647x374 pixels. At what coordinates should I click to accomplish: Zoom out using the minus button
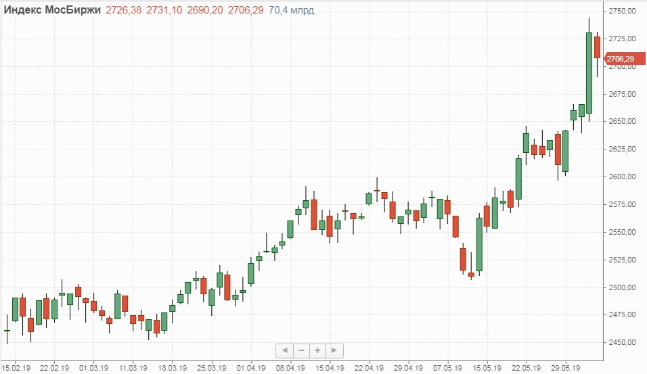[x=301, y=350]
